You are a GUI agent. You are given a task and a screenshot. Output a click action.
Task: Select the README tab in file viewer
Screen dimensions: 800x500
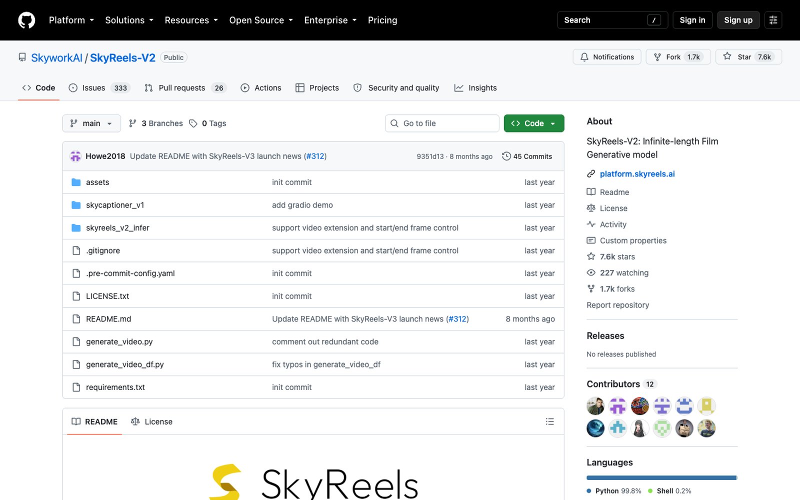coord(94,421)
